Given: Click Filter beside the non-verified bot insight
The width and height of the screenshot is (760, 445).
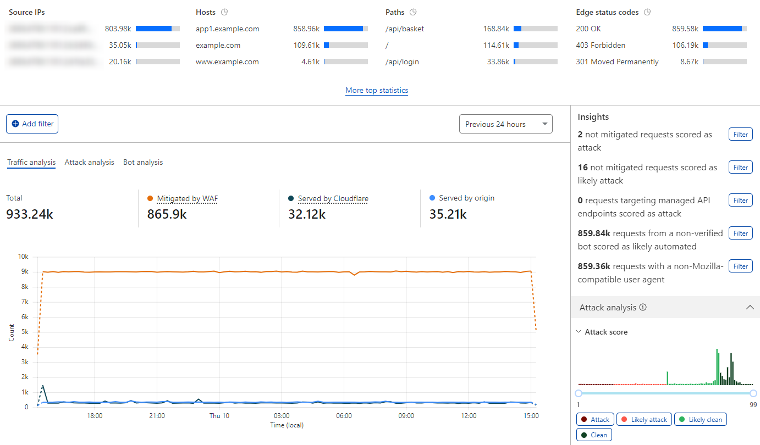Looking at the screenshot, I should tap(740, 233).
